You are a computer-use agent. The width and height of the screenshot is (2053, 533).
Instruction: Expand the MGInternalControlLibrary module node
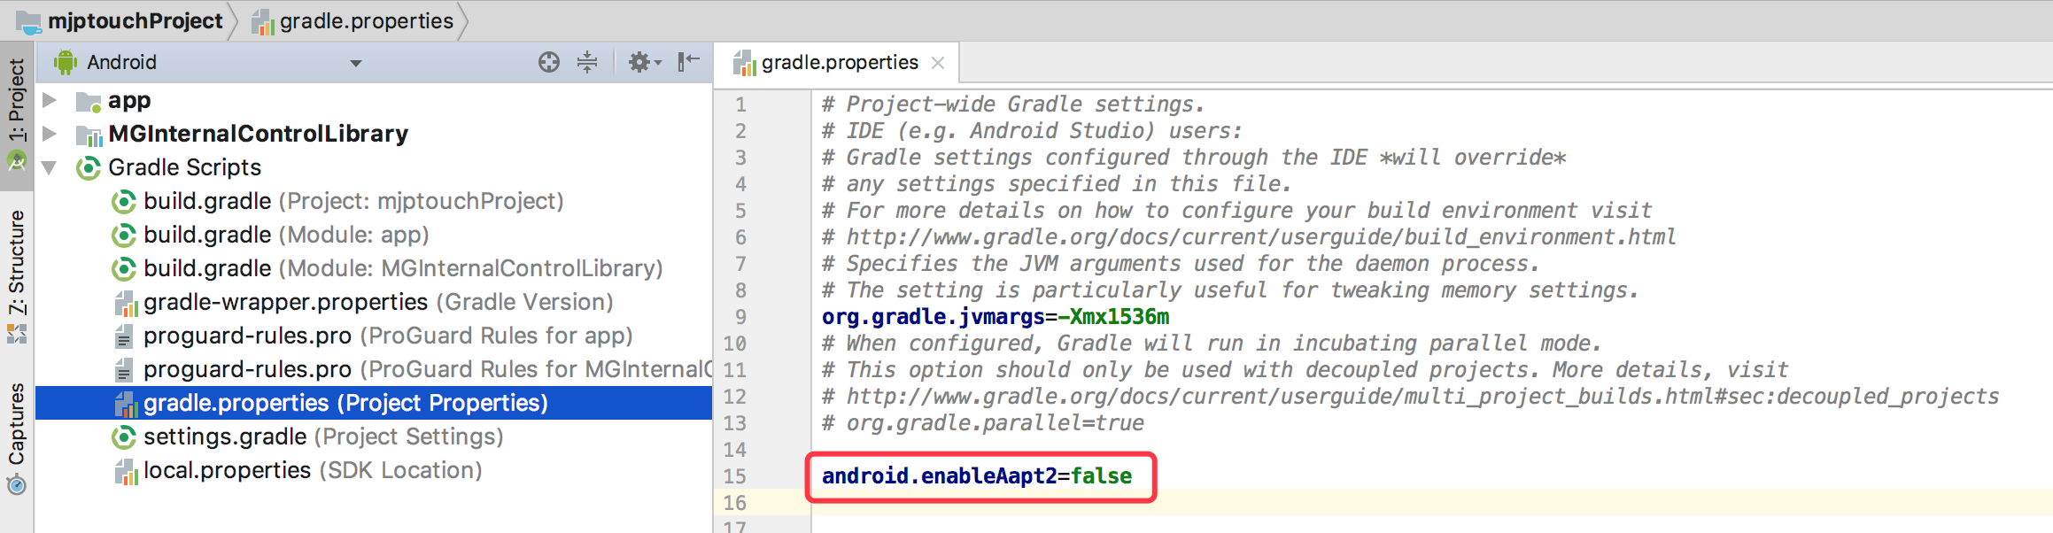click(x=50, y=134)
